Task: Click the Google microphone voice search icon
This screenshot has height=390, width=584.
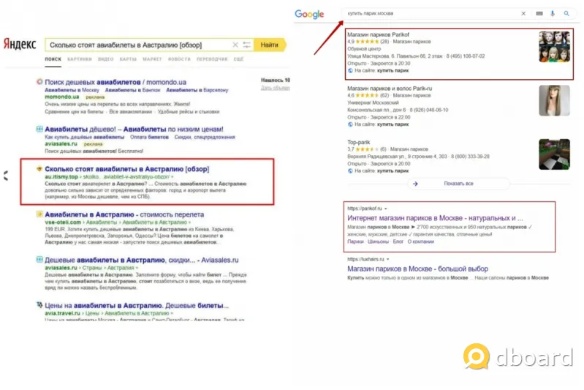Action: click(553, 13)
